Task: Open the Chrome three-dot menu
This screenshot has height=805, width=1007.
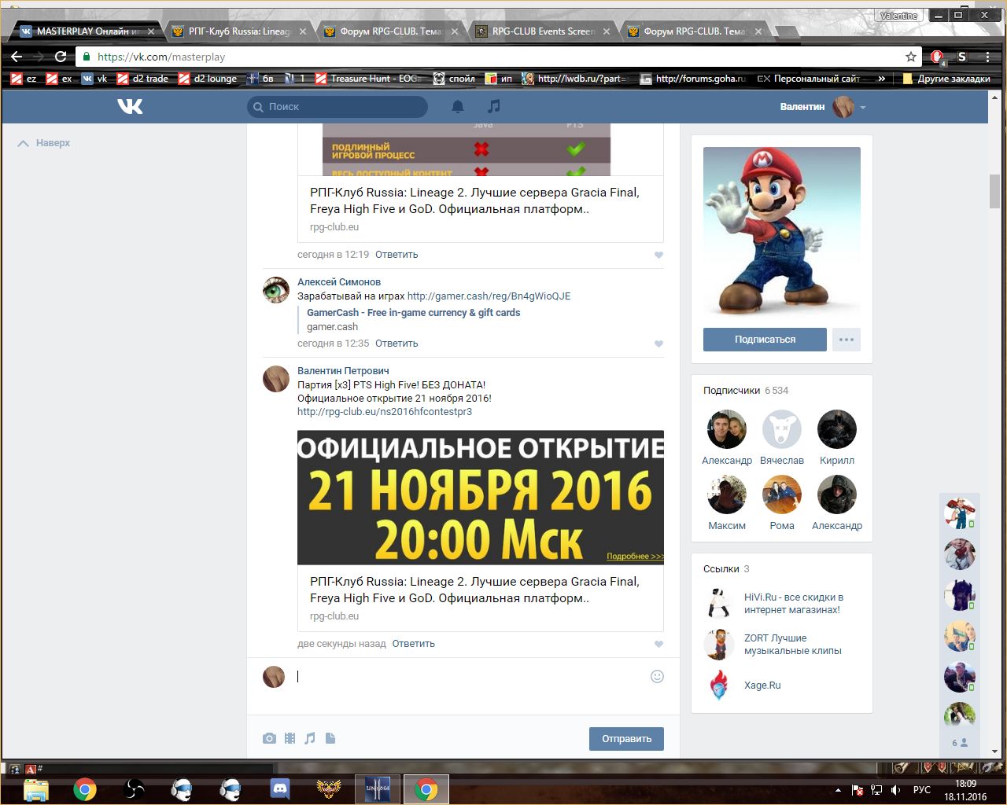Action: pyautogui.click(x=987, y=57)
